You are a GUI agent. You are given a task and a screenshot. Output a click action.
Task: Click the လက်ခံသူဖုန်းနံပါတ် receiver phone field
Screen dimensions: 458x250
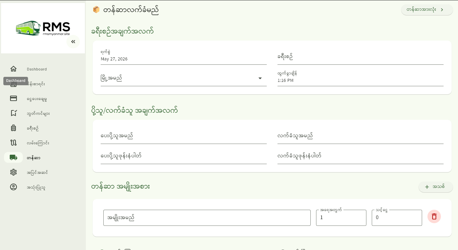(x=360, y=156)
